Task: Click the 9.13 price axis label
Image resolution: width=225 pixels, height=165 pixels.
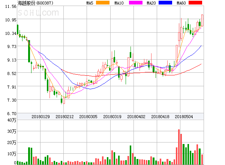Action: 12,60
